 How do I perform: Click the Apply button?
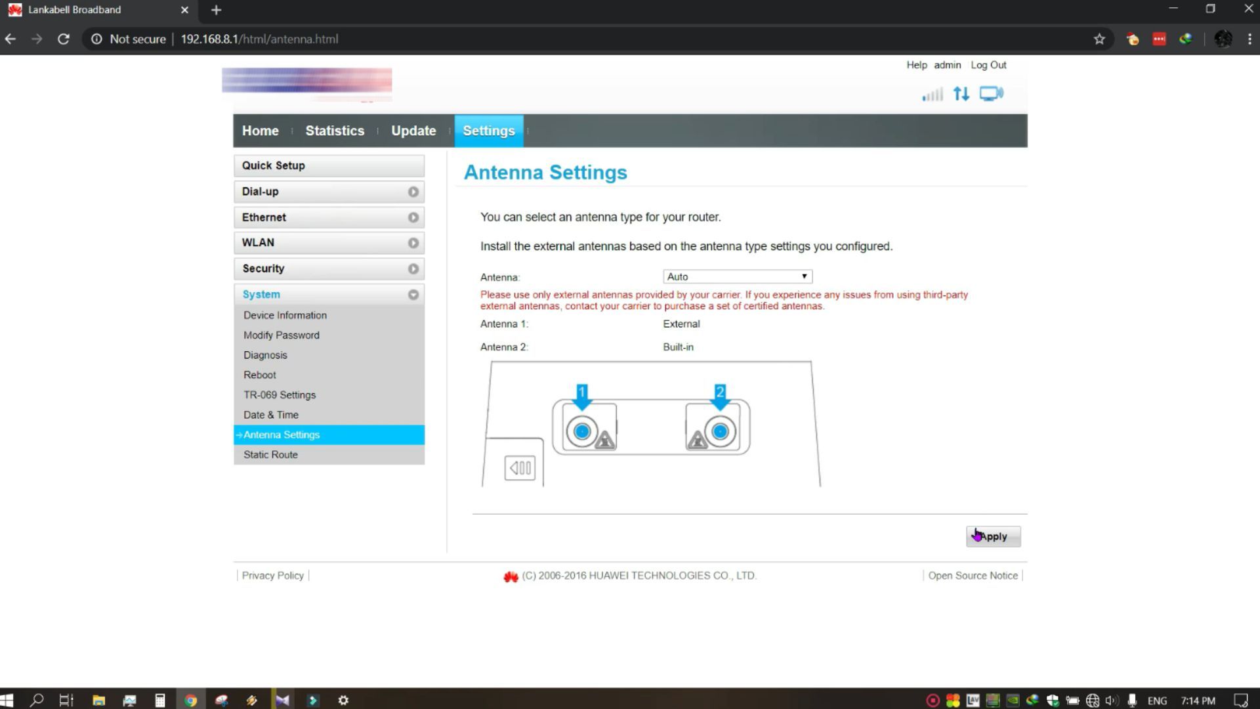(993, 536)
